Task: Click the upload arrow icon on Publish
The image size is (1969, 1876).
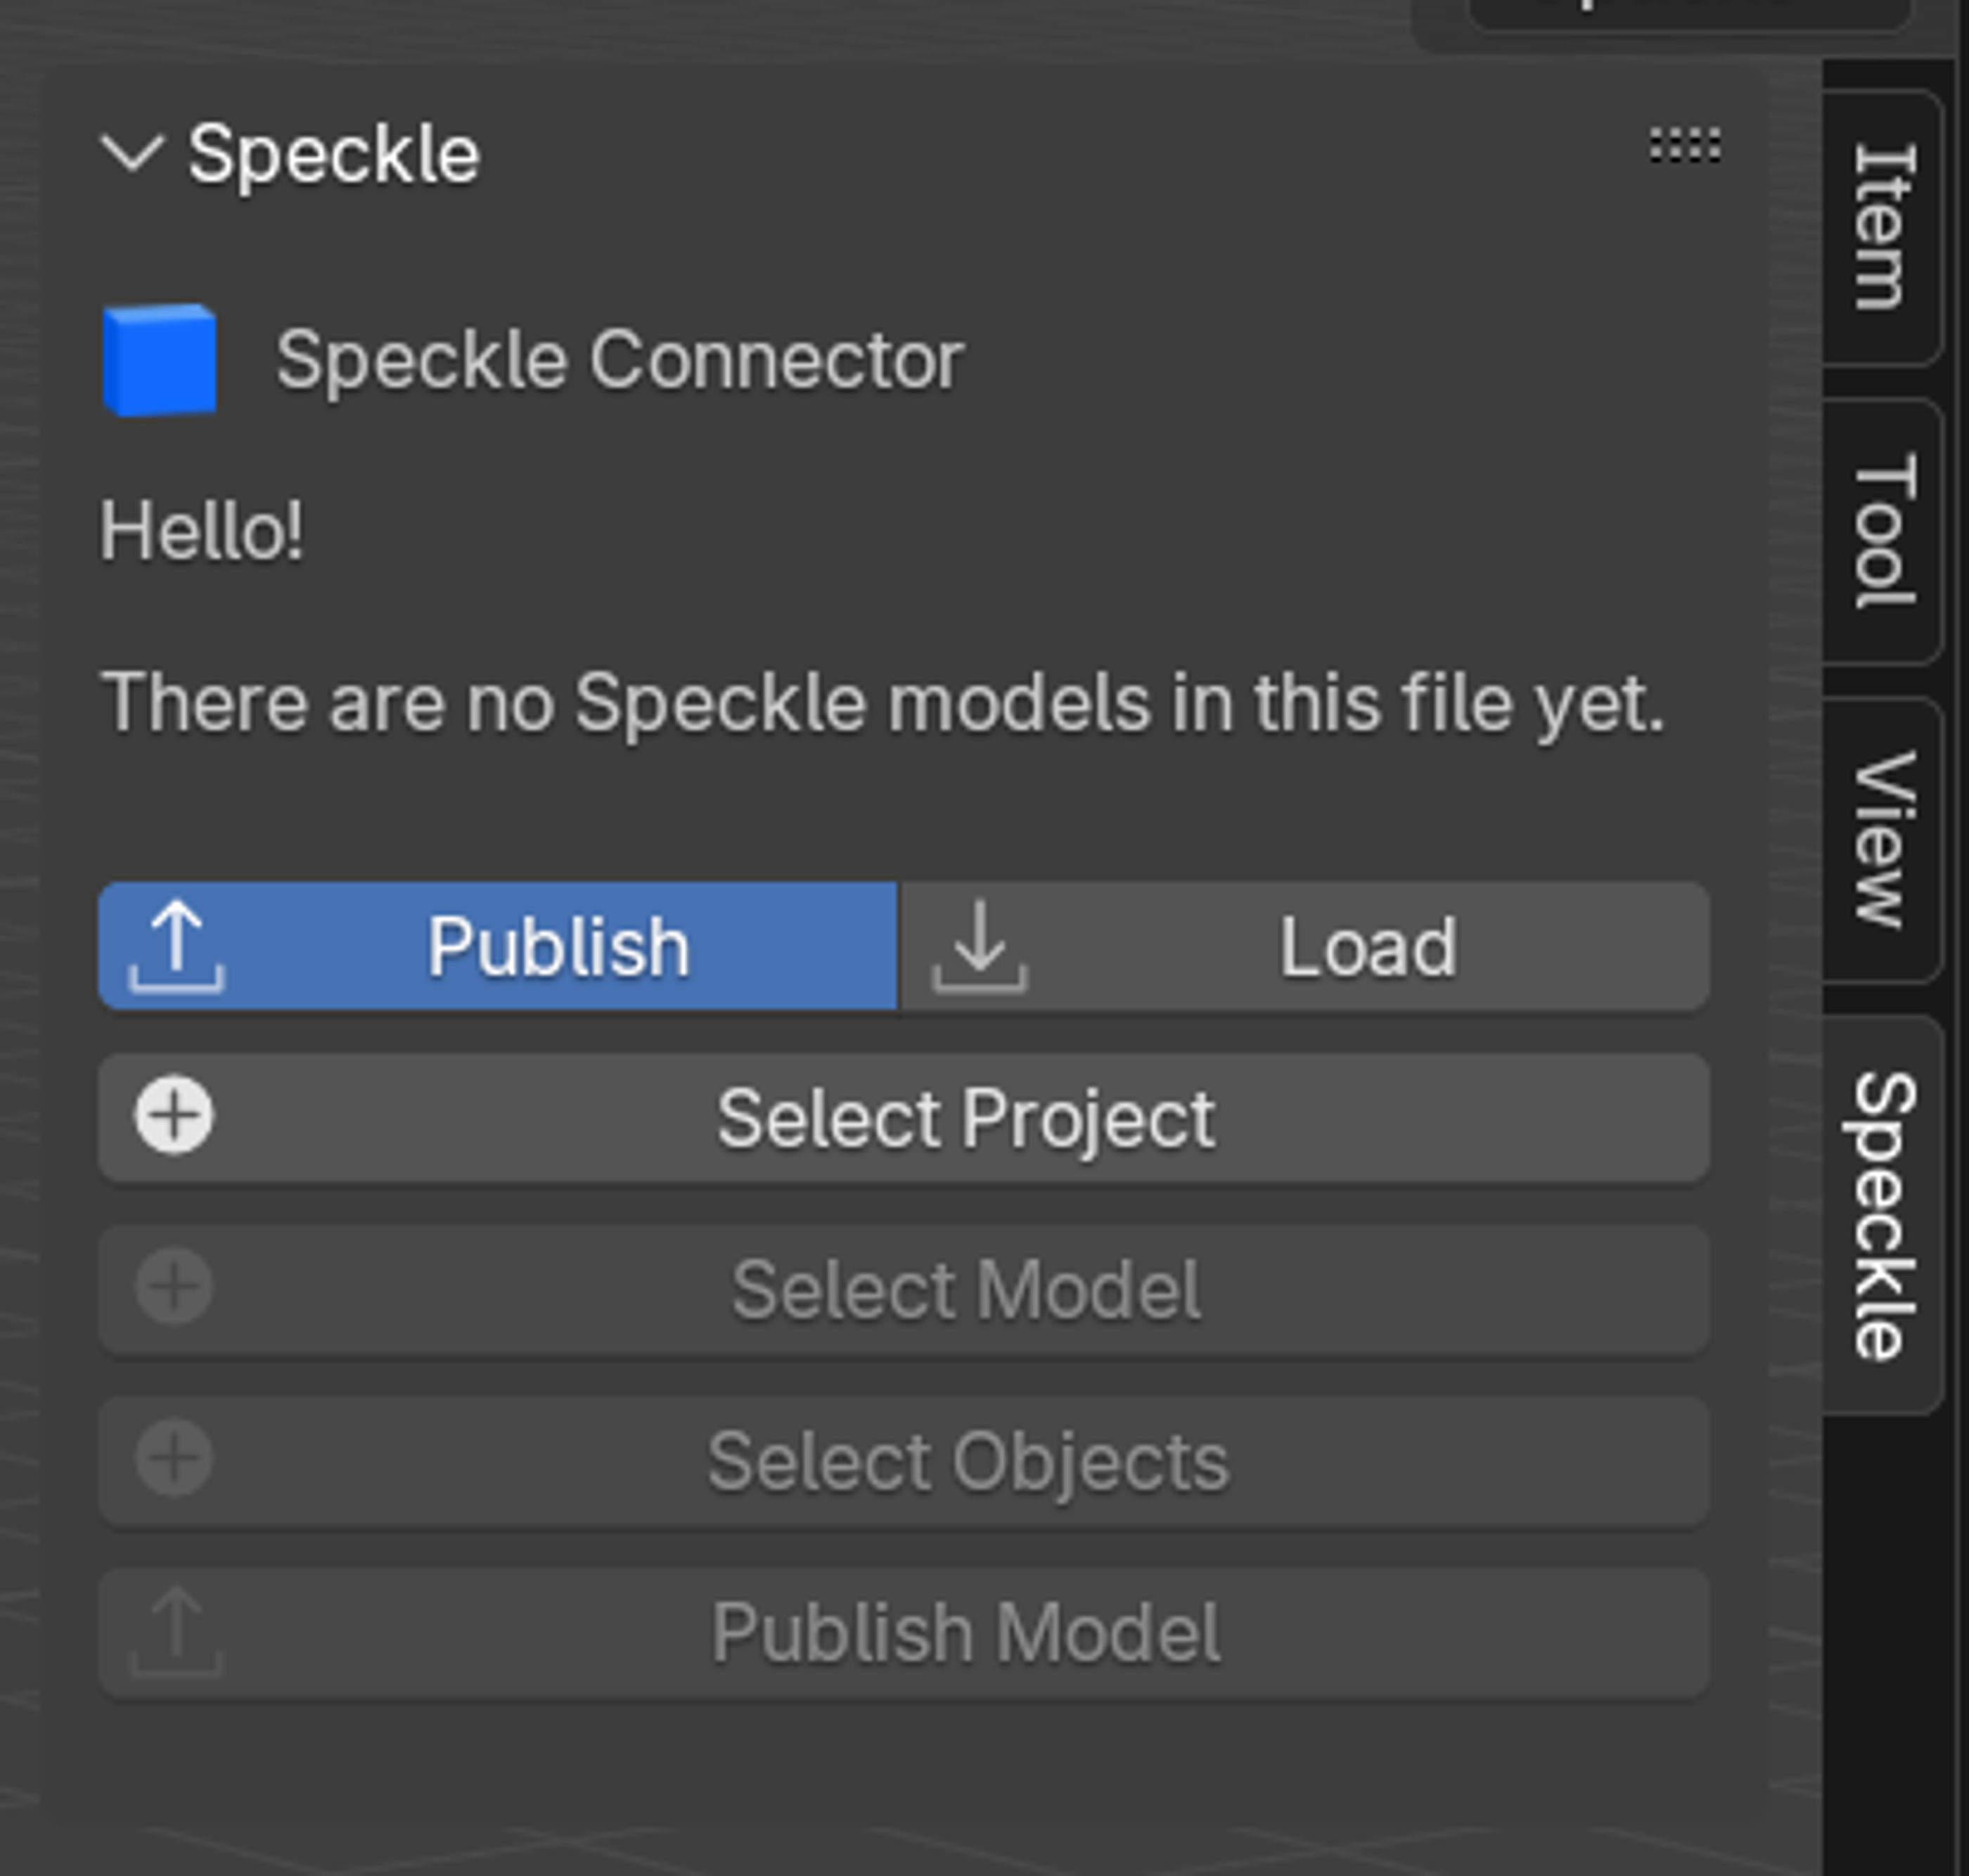Action: coord(176,946)
